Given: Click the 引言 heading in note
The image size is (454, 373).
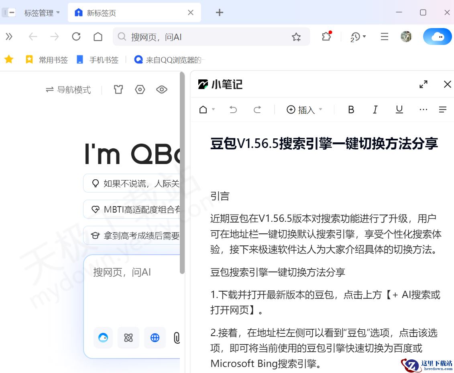Looking at the screenshot, I should (x=220, y=196).
